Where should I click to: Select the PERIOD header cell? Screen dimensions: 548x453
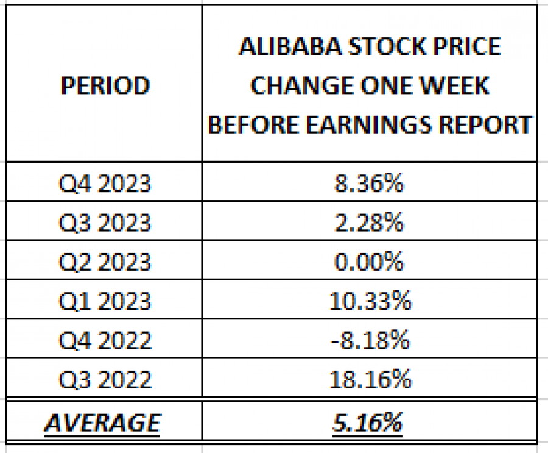104,84
